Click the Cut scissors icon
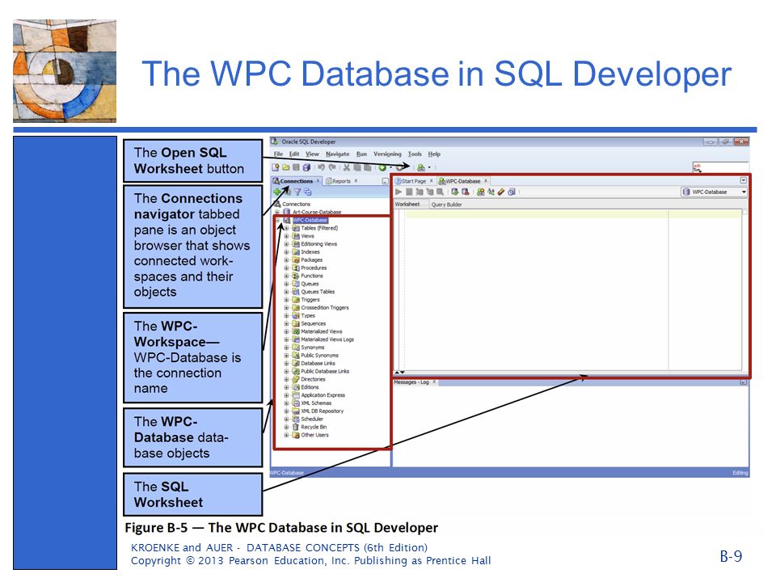 [347, 167]
